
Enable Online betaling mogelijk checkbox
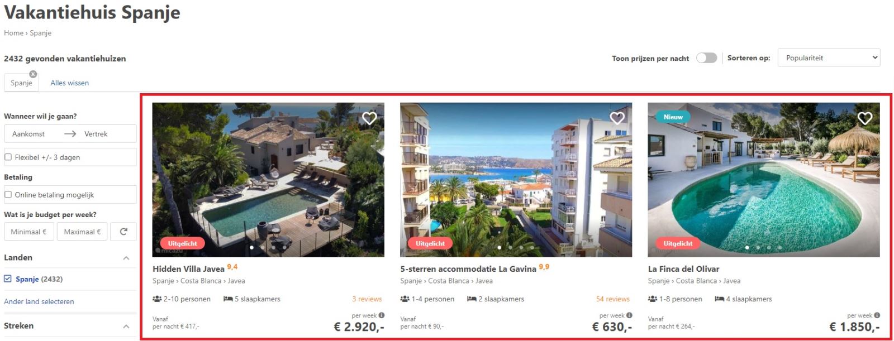[x=8, y=195]
